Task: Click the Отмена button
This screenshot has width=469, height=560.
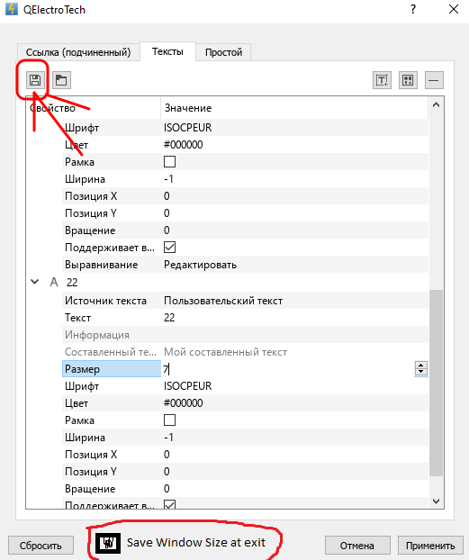Action: point(356,546)
